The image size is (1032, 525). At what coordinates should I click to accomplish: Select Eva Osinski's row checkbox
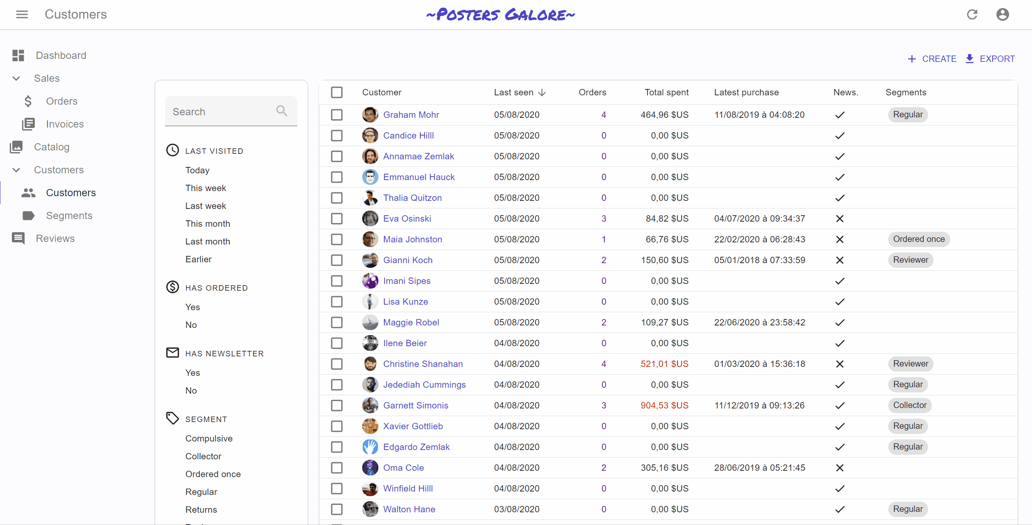click(x=337, y=219)
